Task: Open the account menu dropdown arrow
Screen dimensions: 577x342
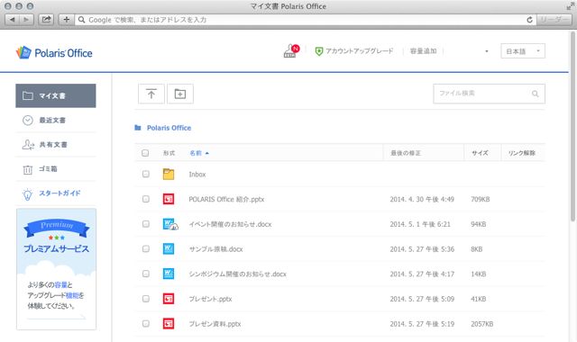Action: click(x=487, y=51)
